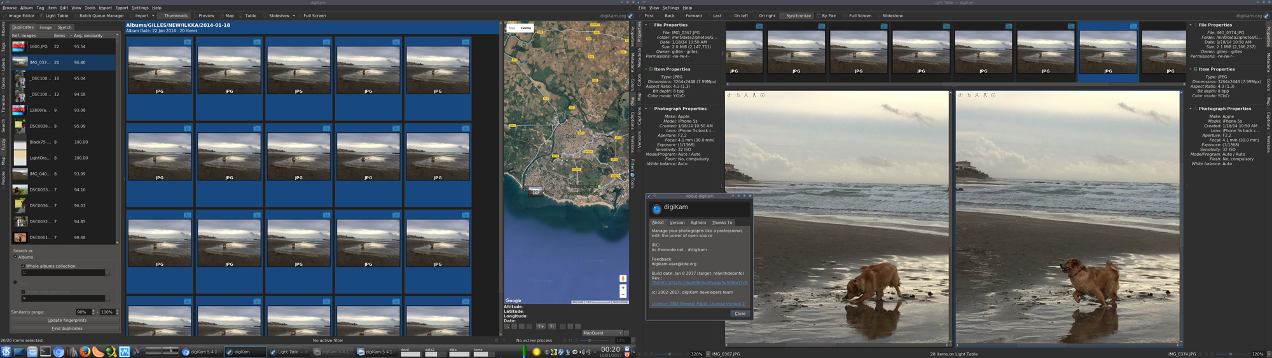The width and height of the screenshot is (1272, 358).
Task: Open the albums collection combo box
Action: click(x=65, y=273)
